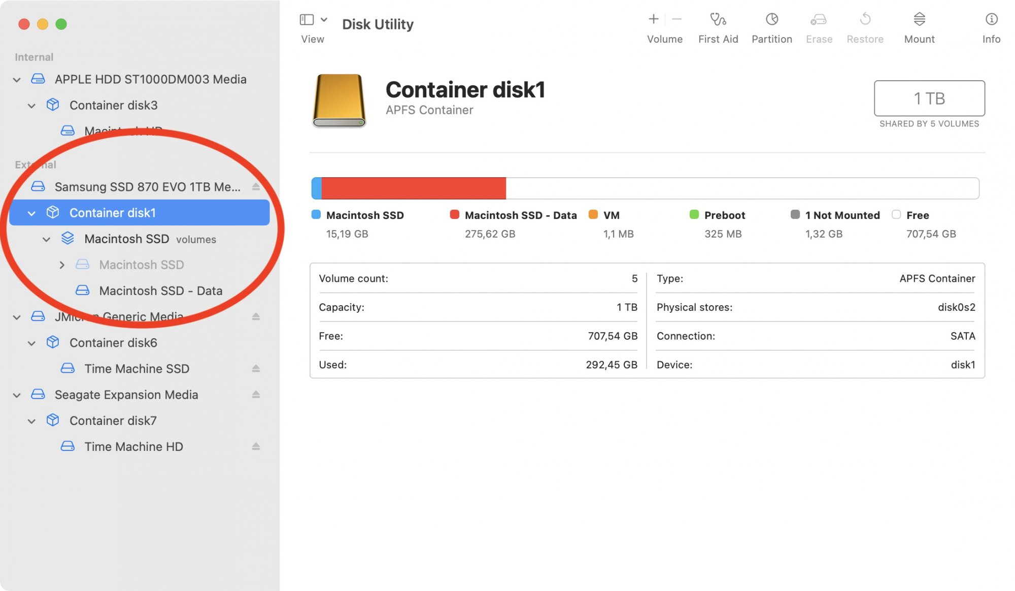Image resolution: width=1015 pixels, height=591 pixels.
Task: Select Container disk6 in the sidebar
Action: click(113, 343)
